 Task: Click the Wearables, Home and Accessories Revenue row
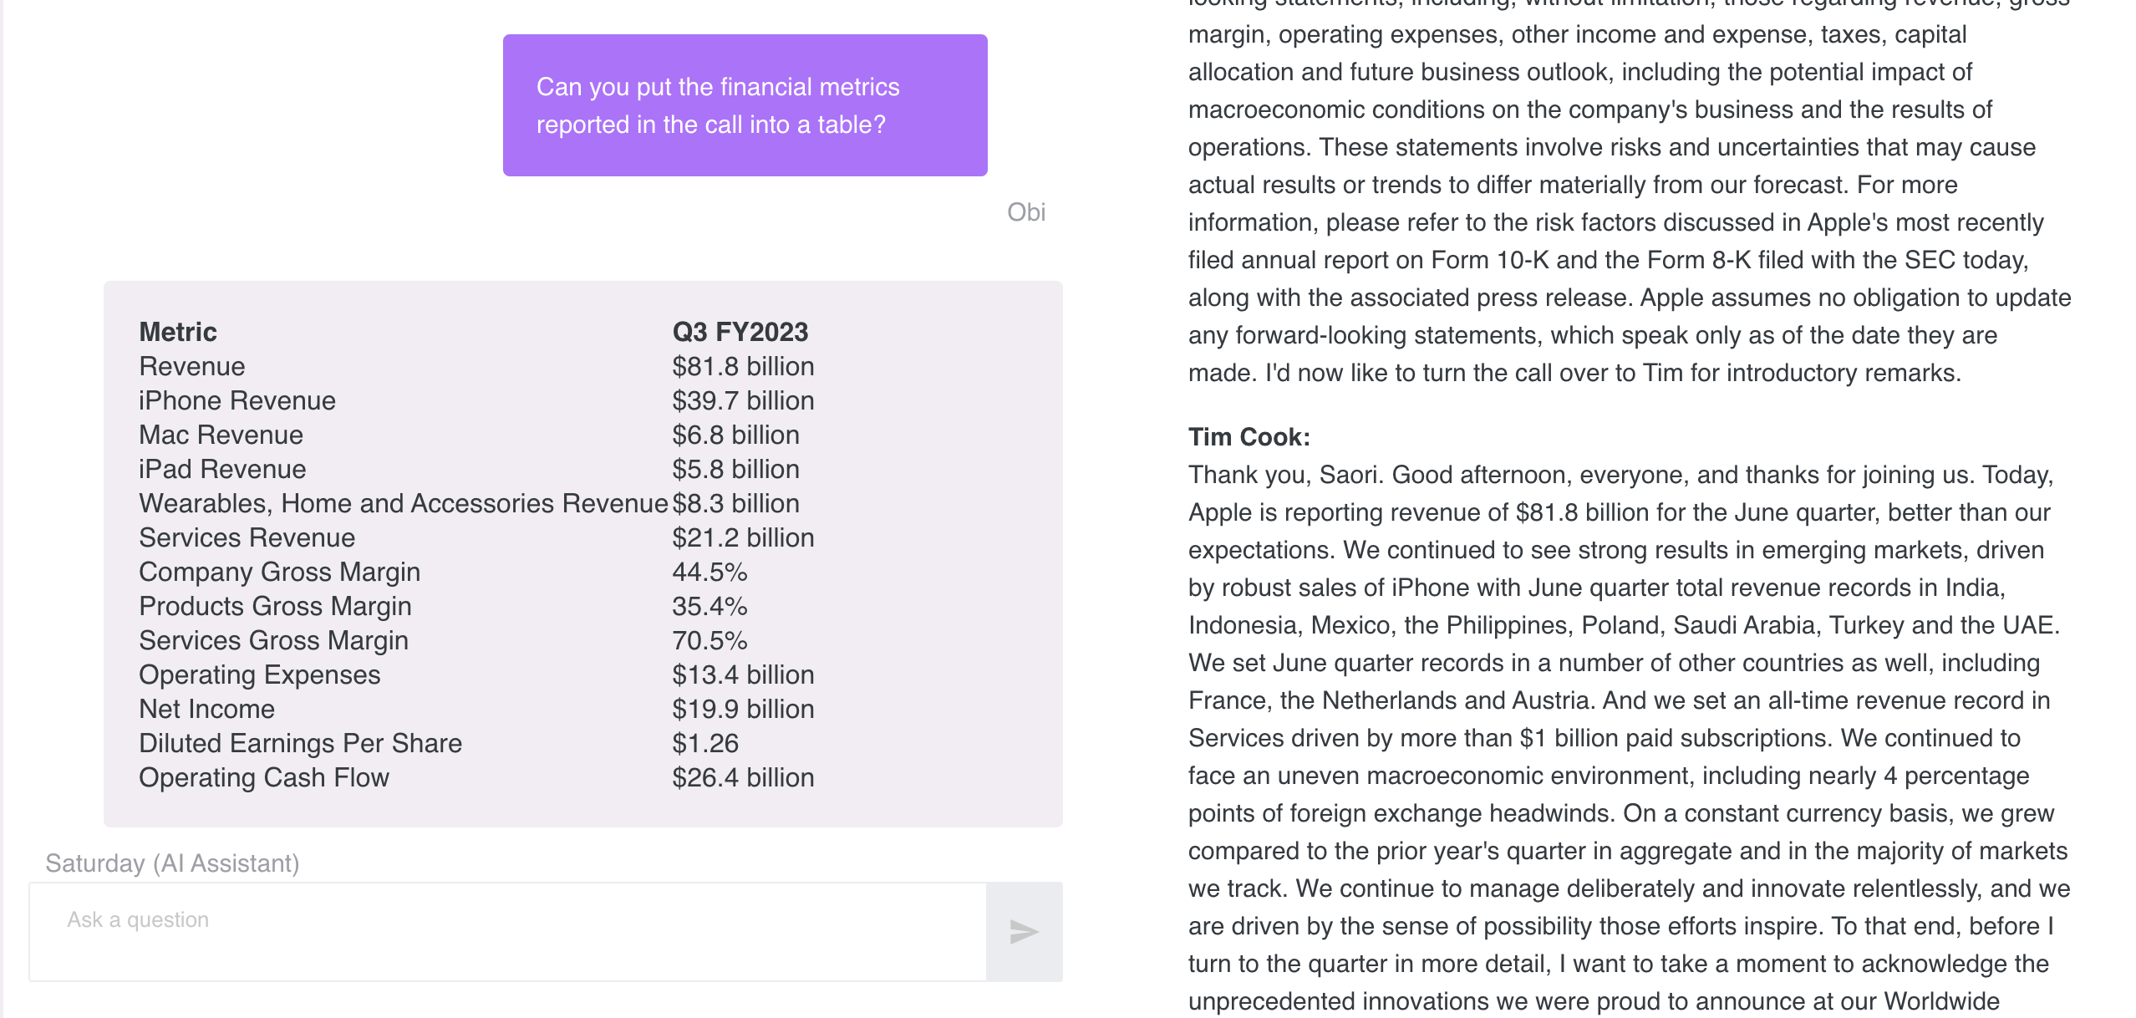coord(404,503)
